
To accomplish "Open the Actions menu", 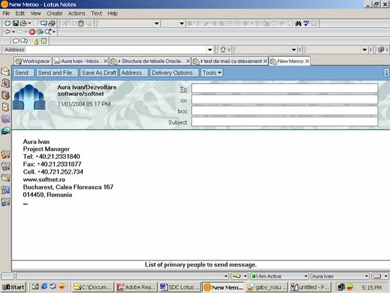I will point(77,14).
